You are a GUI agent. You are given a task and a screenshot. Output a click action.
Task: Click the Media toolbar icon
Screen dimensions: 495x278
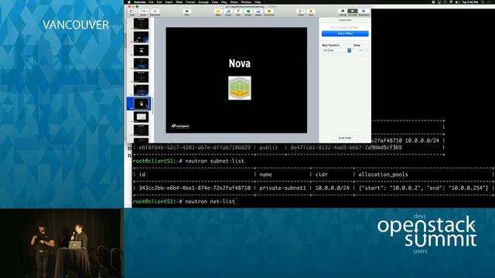[258, 12]
